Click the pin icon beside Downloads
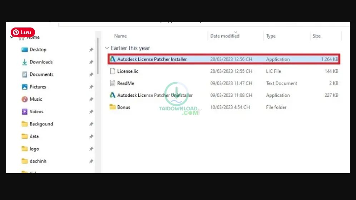 click(x=91, y=62)
